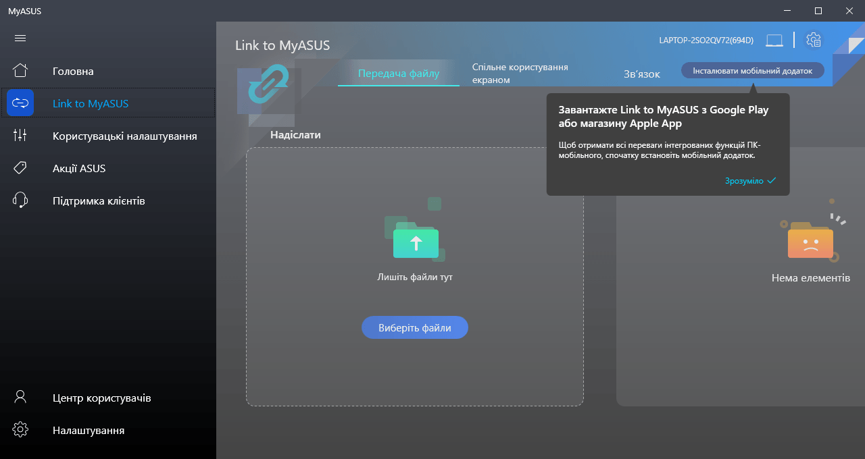865x459 pixels.
Task: Click the Виберіть файли button
Action: (x=415, y=328)
